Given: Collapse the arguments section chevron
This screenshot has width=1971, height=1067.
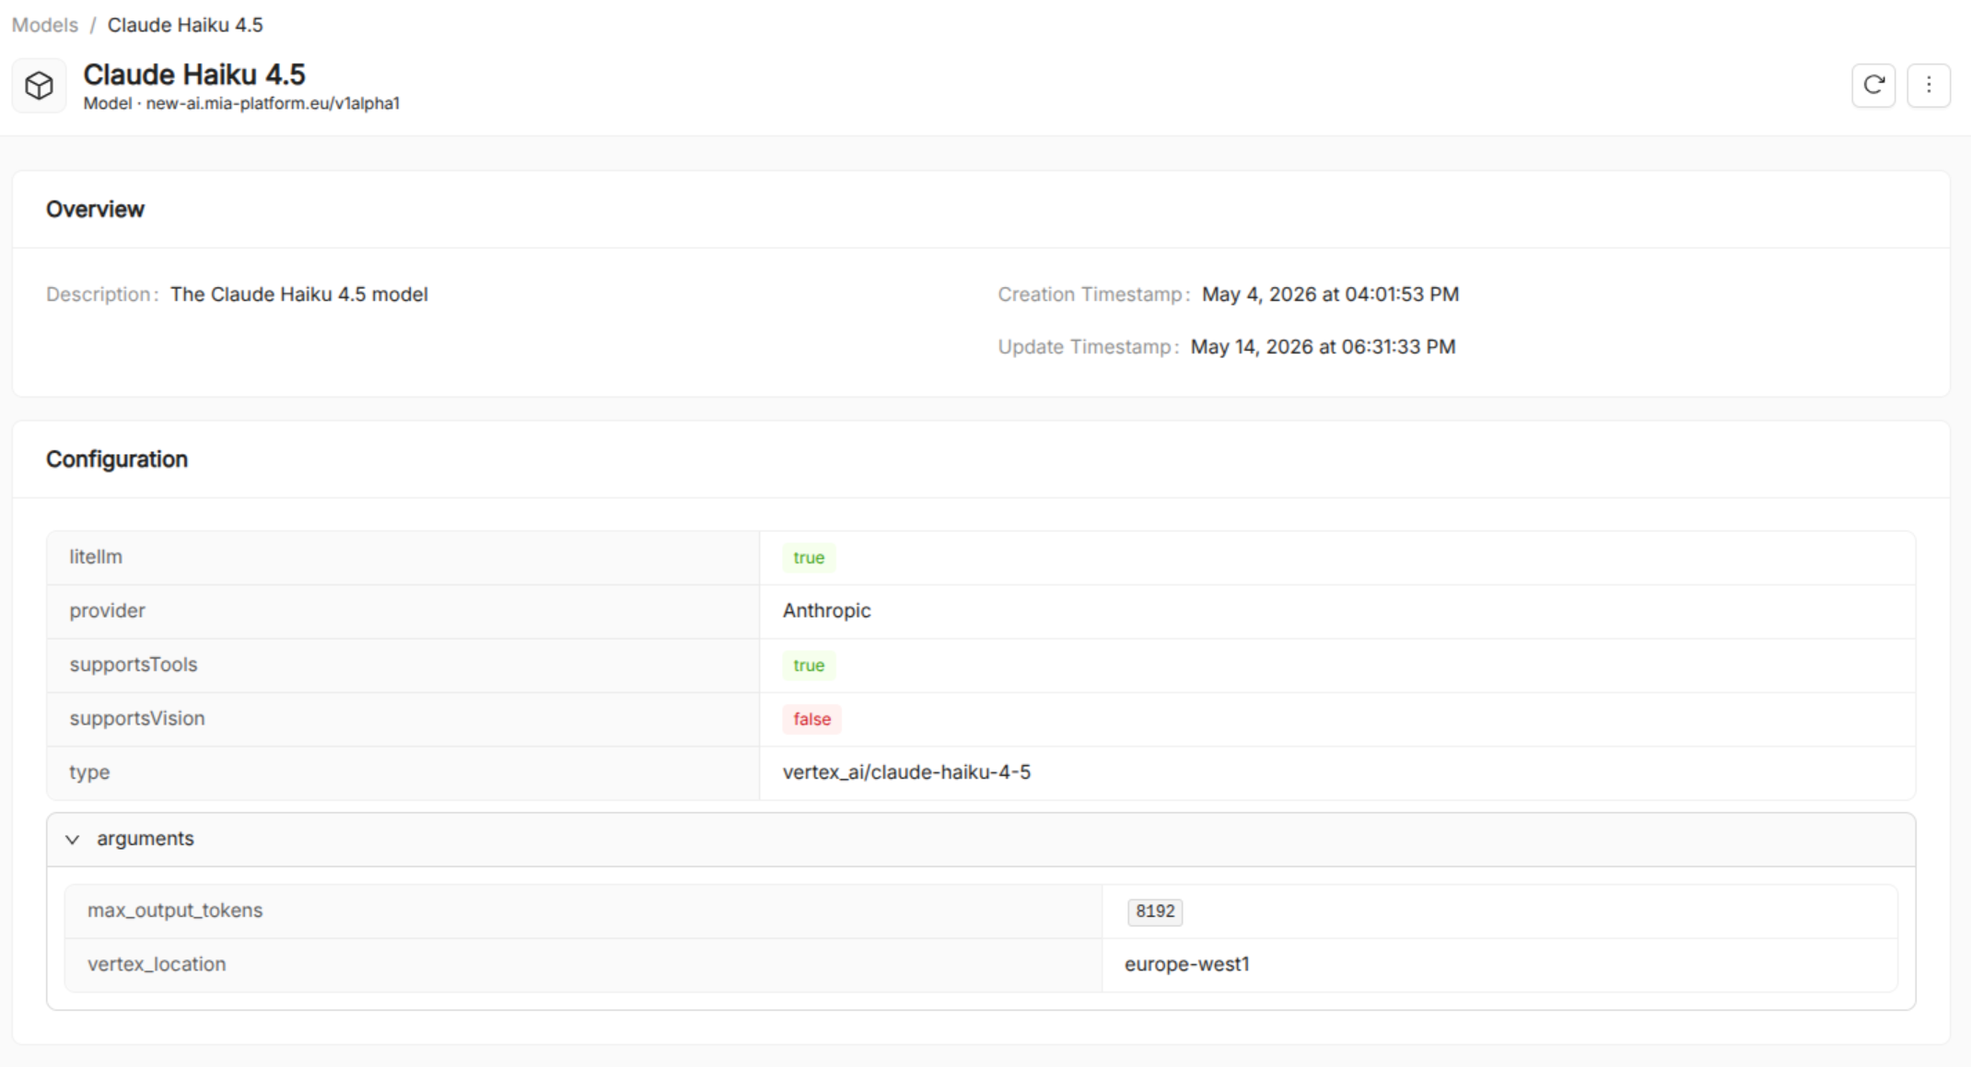Looking at the screenshot, I should coord(73,840).
